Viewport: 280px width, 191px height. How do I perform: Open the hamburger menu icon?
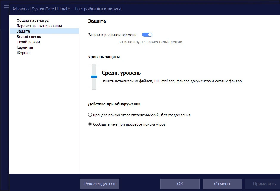point(7,6)
